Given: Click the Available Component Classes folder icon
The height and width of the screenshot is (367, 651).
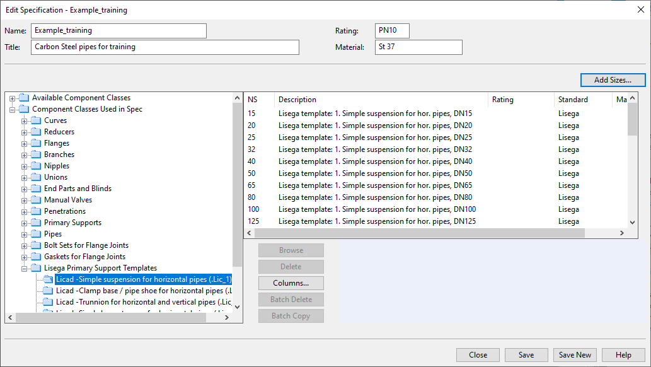Looking at the screenshot, I should click(x=24, y=98).
